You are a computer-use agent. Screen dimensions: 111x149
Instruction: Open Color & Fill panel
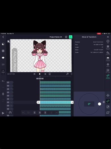coord(108,53)
